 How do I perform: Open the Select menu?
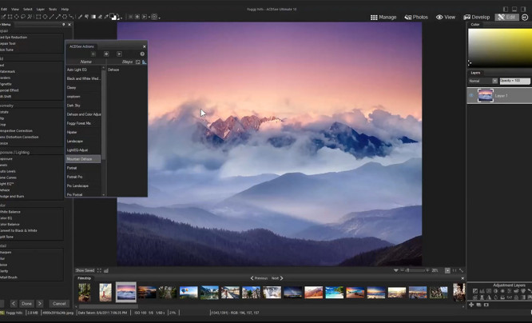pos(27,9)
